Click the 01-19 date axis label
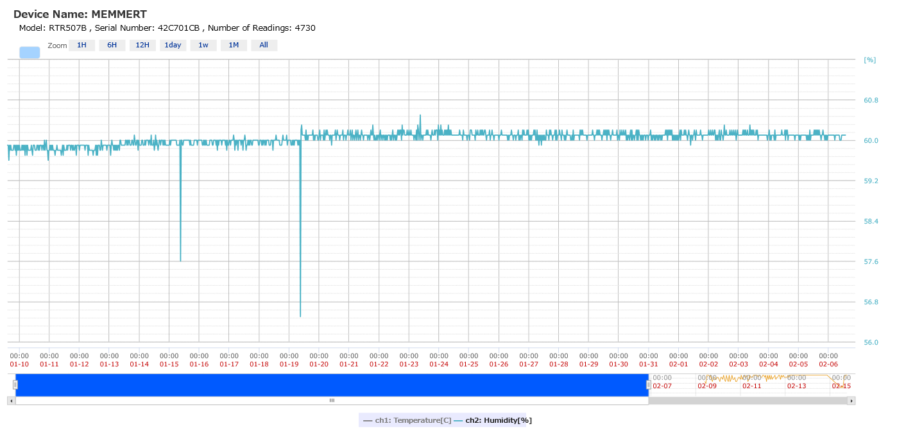This screenshot has height=442, width=906. pos(289,364)
